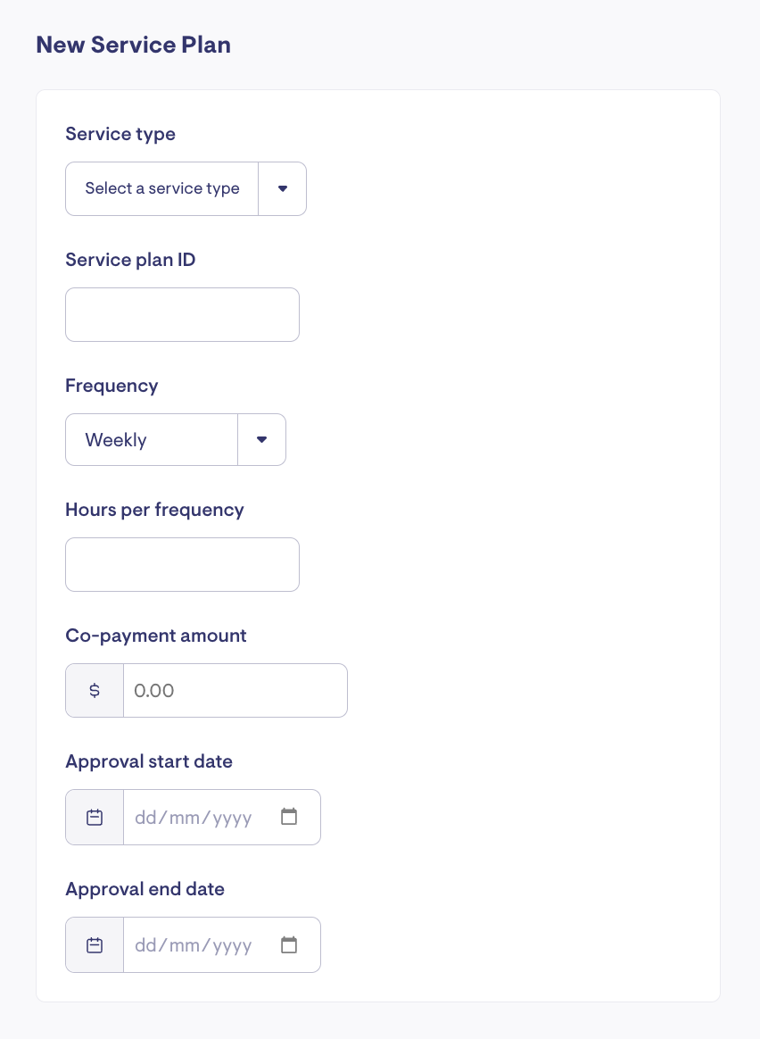Click calendar prefix icon for Approval end date
760x1039 pixels.
(95, 944)
